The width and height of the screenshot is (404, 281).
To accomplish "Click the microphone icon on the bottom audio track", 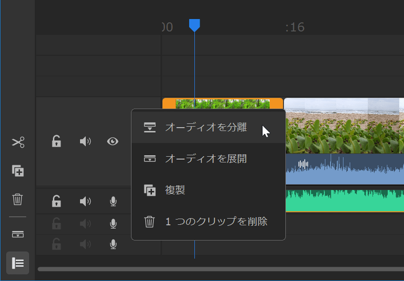I will coord(114,244).
